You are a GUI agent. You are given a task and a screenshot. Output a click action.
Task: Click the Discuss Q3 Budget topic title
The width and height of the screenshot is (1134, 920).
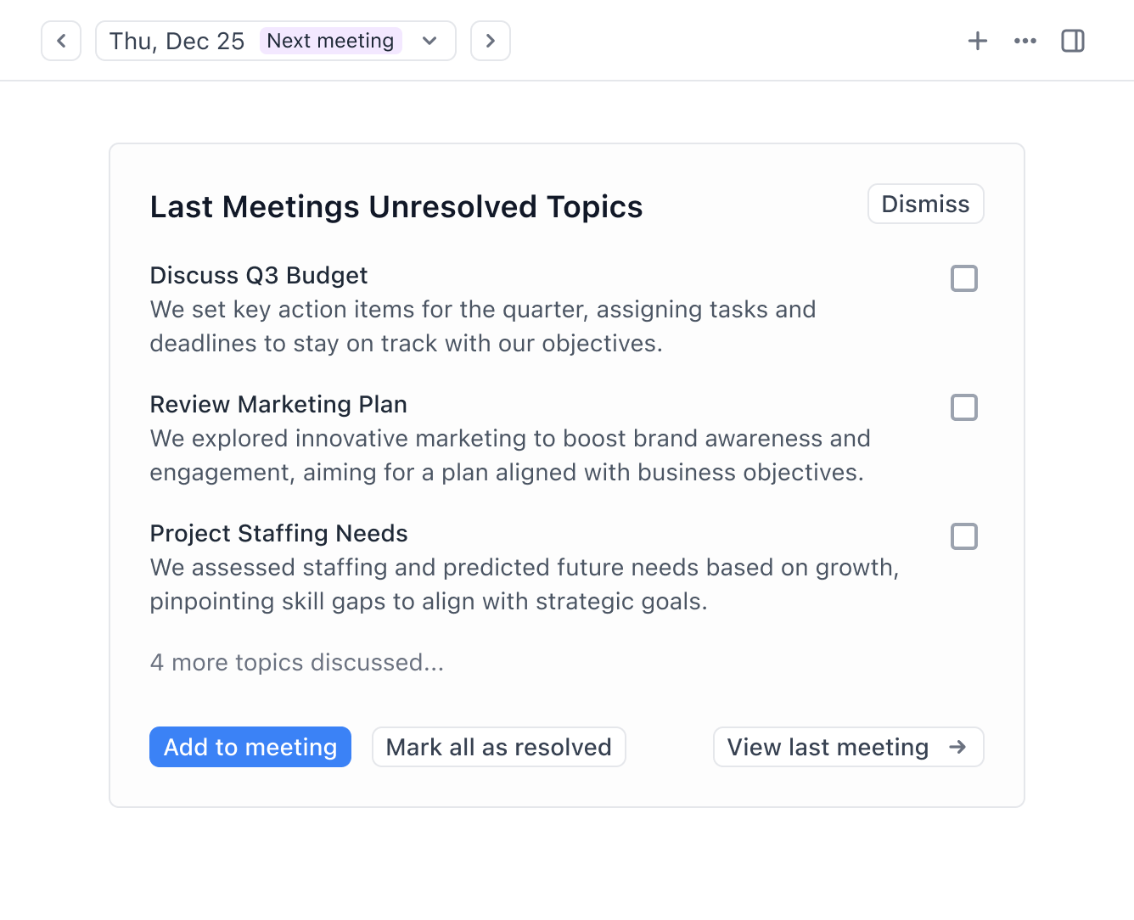tap(258, 275)
